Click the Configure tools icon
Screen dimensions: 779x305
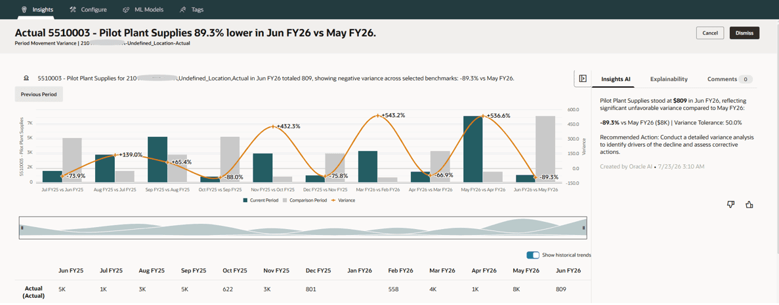(73, 9)
